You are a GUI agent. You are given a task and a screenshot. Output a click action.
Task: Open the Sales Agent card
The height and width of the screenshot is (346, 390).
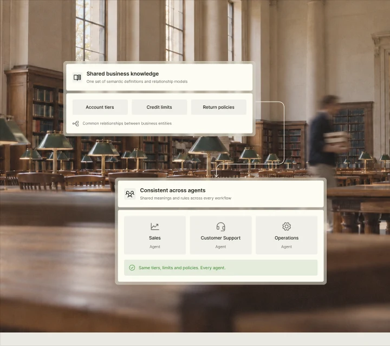click(155, 235)
